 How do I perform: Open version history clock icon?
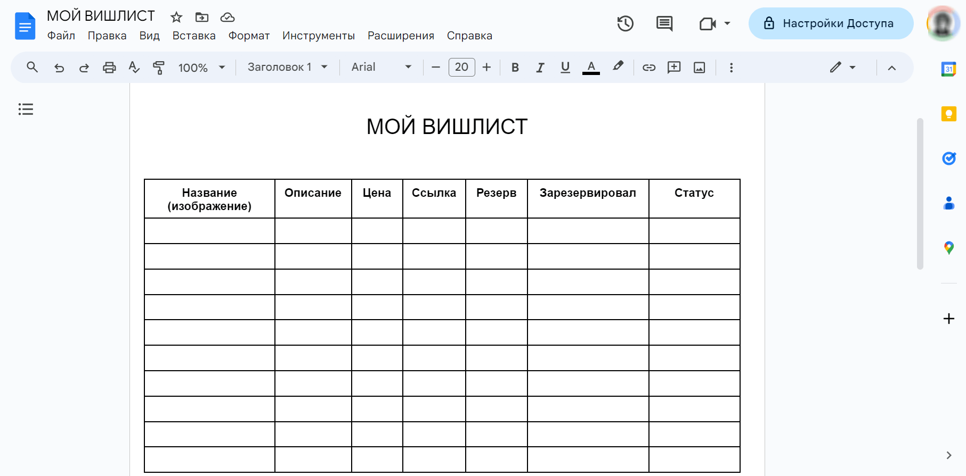[x=625, y=23]
